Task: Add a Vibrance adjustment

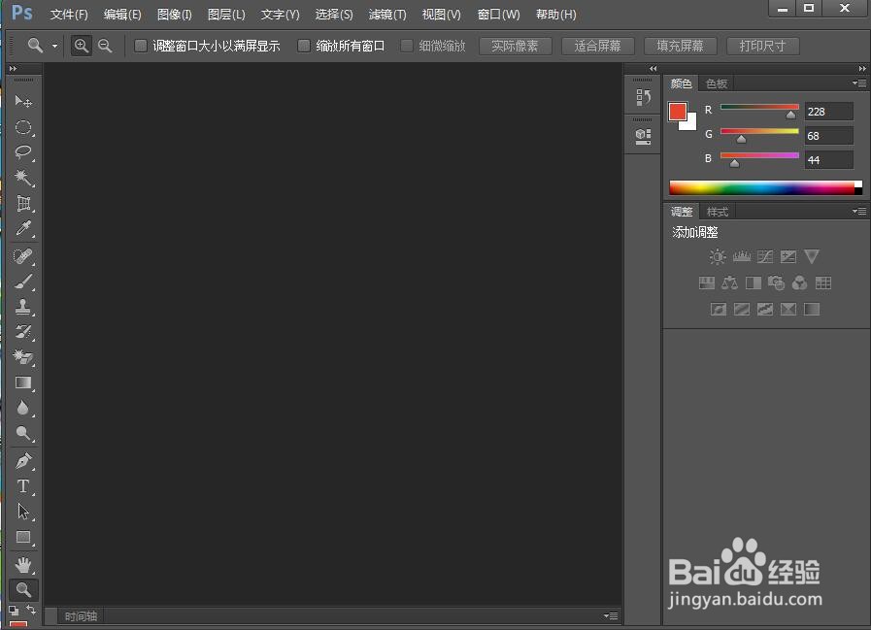Action: pos(812,256)
